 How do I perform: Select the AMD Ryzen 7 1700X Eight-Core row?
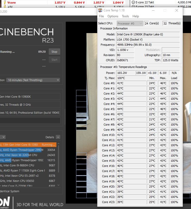(x=28, y=171)
